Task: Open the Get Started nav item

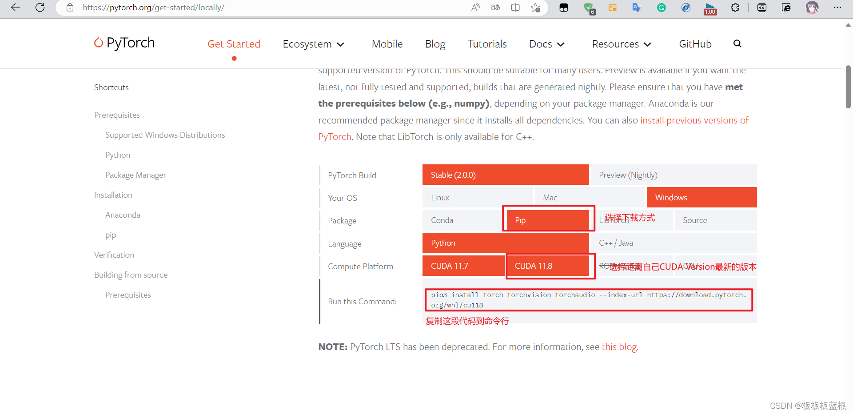Action: [x=234, y=44]
